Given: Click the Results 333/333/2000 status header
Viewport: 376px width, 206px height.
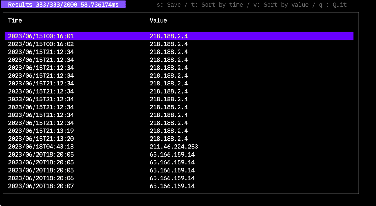Looking at the screenshot, I should tap(63, 5).
